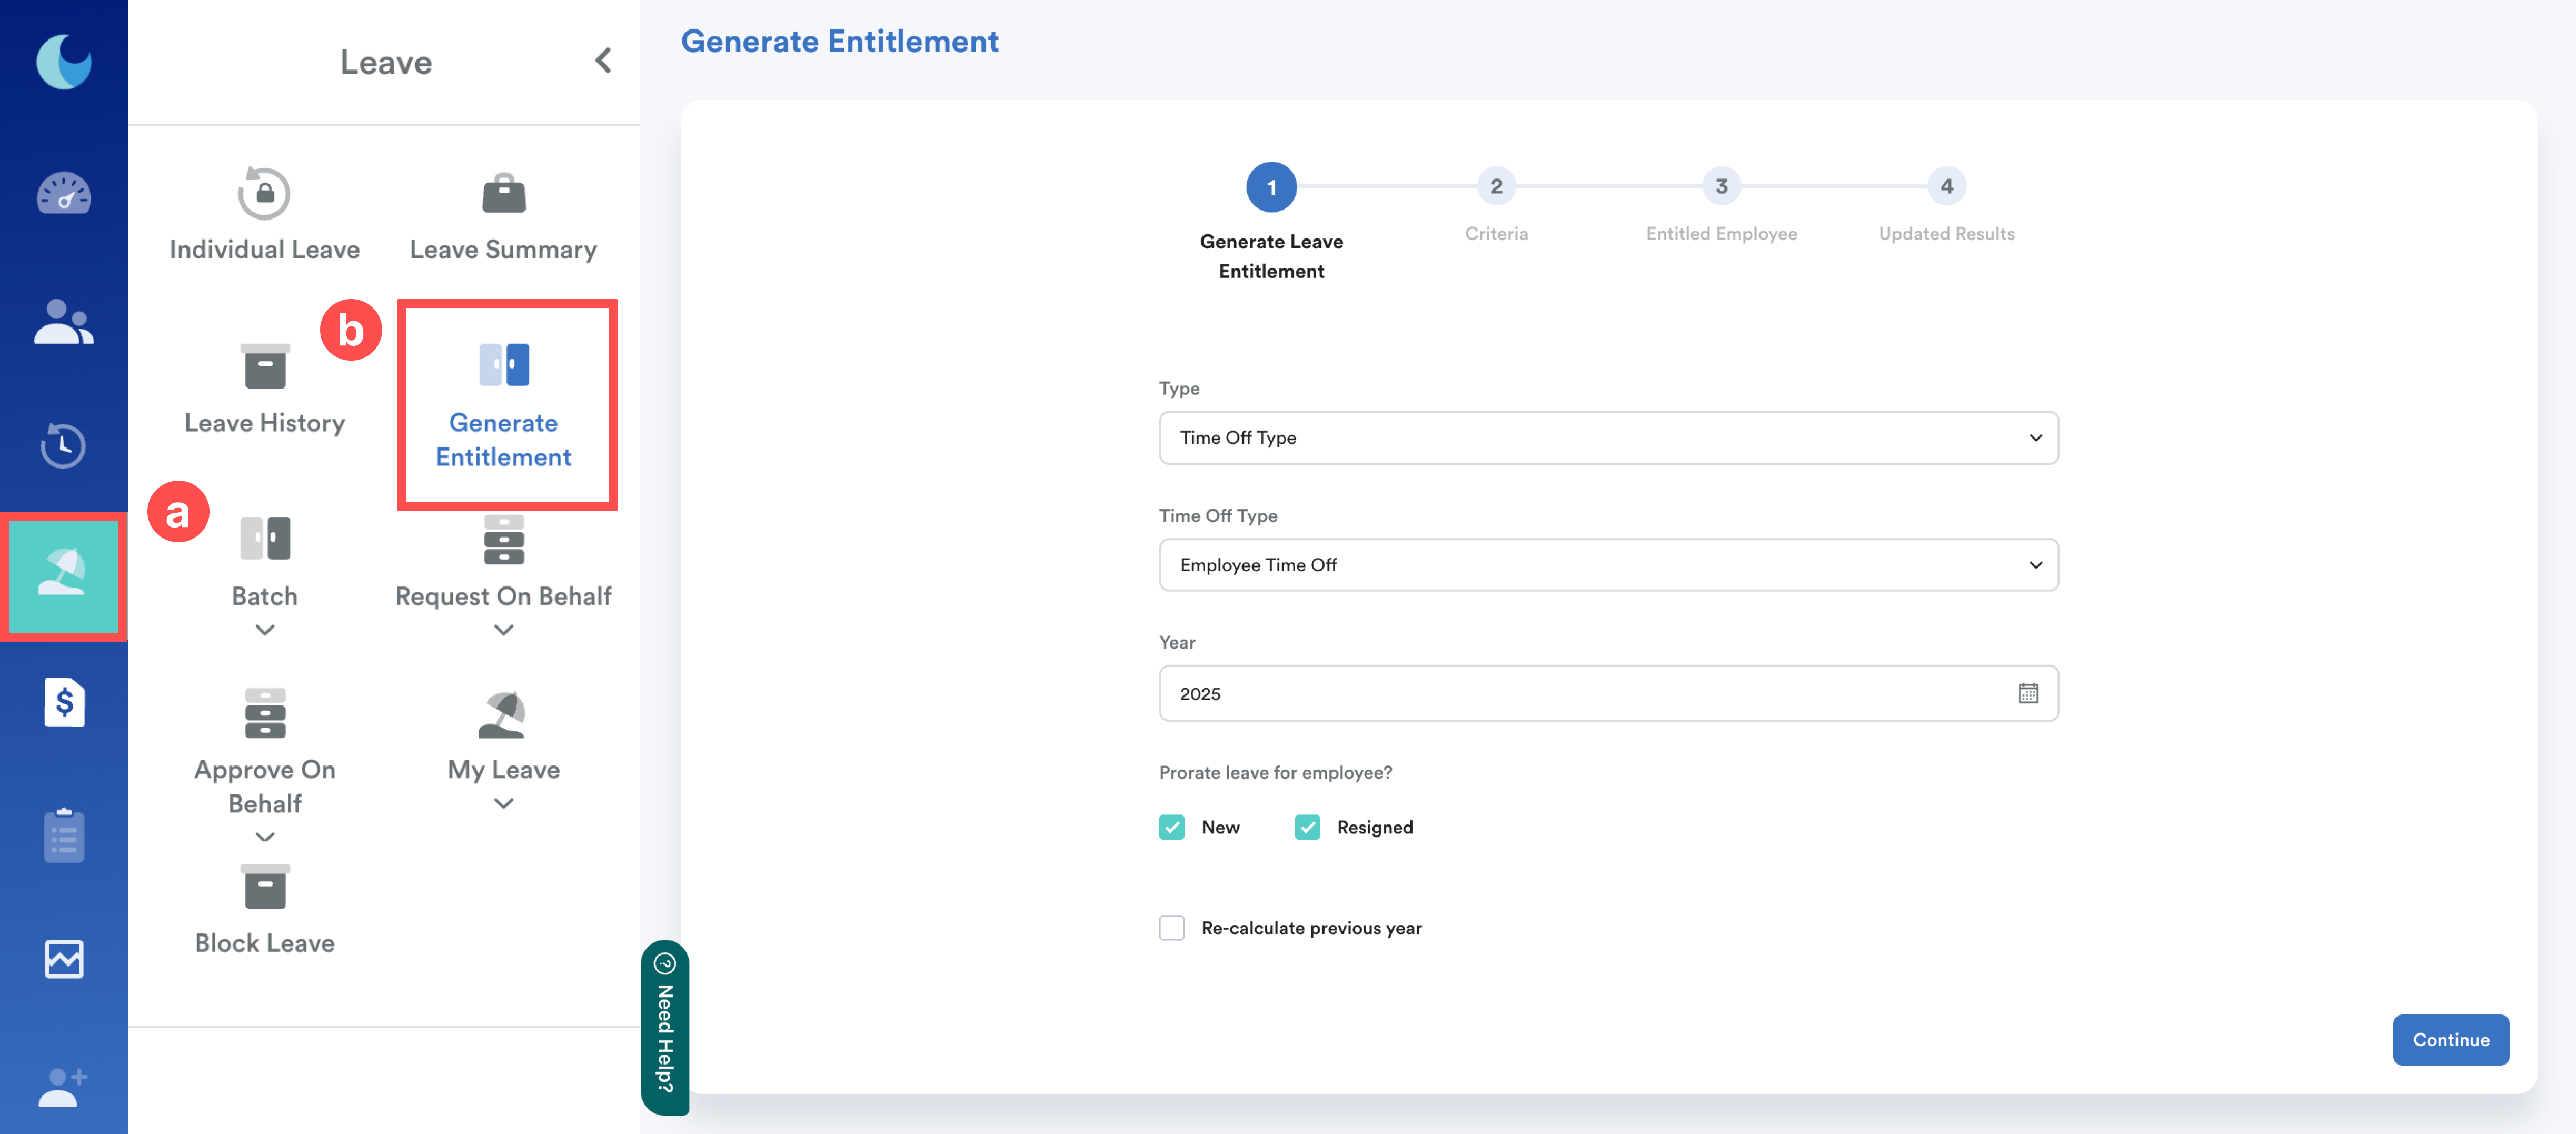Collapse the Leave panel with back arrow
The height and width of the screenshot is (1134, 2576).
603,61
